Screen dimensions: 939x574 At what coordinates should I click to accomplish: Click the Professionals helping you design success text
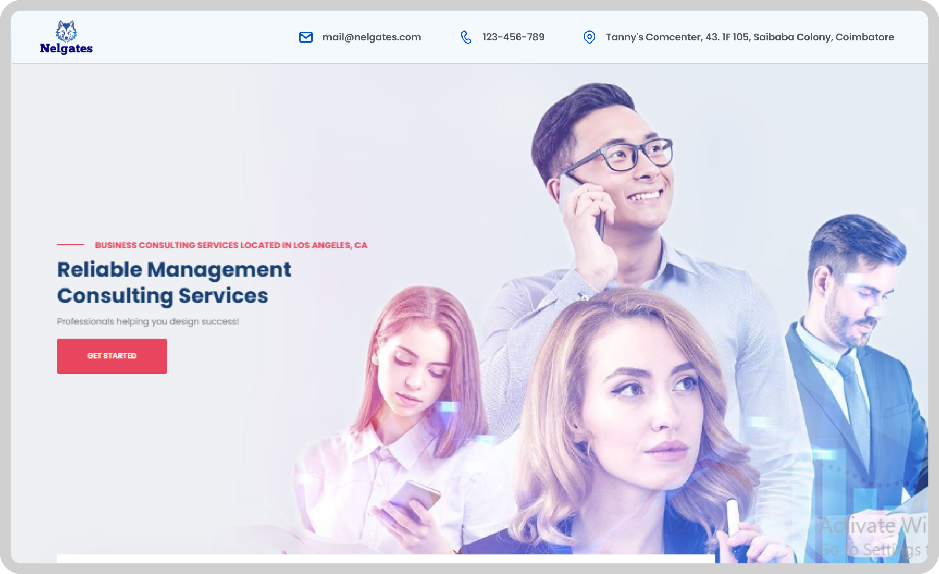tap(148, 321)
